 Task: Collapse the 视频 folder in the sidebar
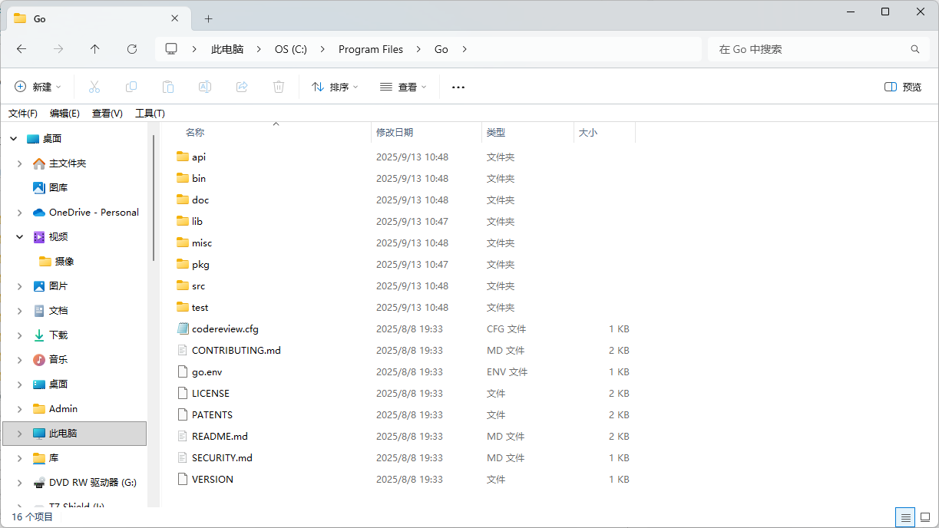pyautogui.click(x=18, y=236)
